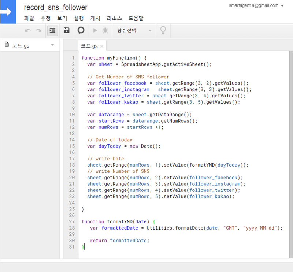Open the 파일 menu

point(29,18)
